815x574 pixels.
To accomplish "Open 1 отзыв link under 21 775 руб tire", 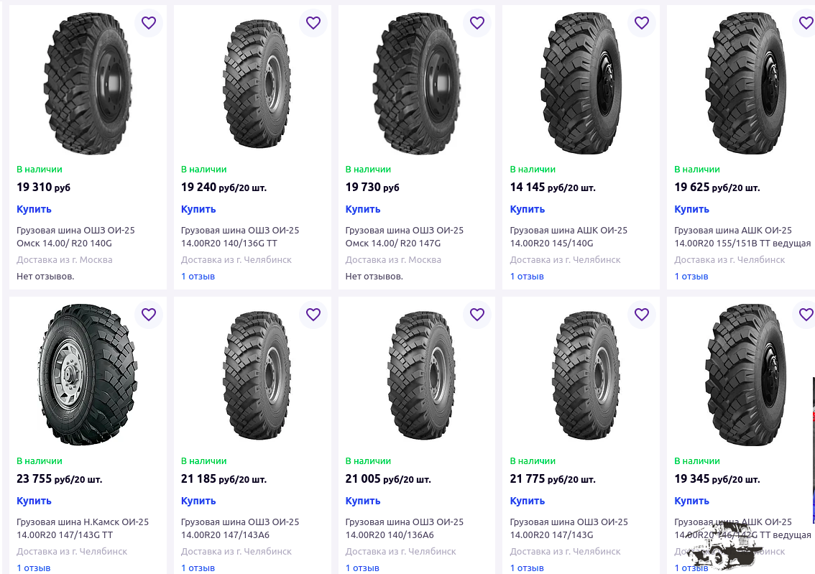I will pos(527,568).
